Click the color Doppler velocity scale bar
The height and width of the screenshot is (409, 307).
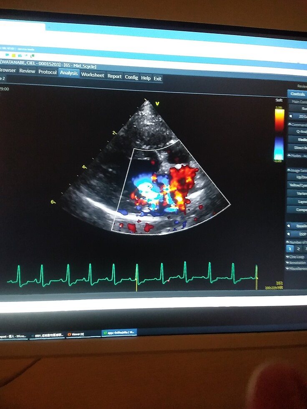pos(279,133)
